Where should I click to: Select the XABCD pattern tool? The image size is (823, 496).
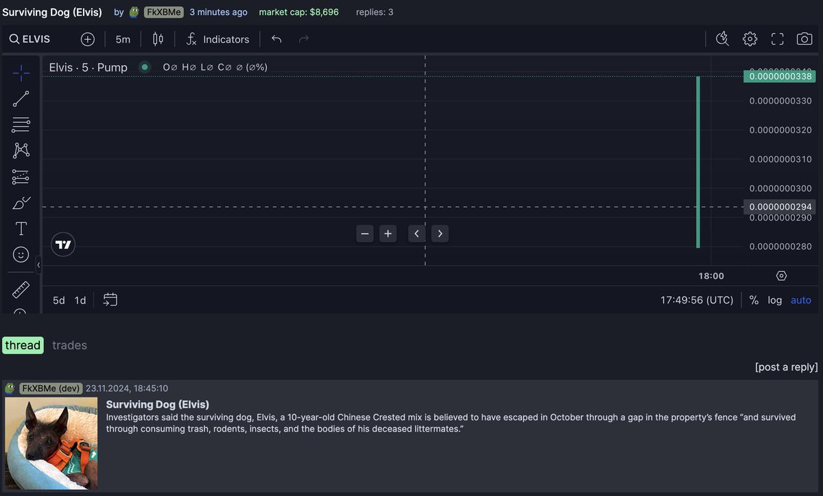[x=21, y=151]
